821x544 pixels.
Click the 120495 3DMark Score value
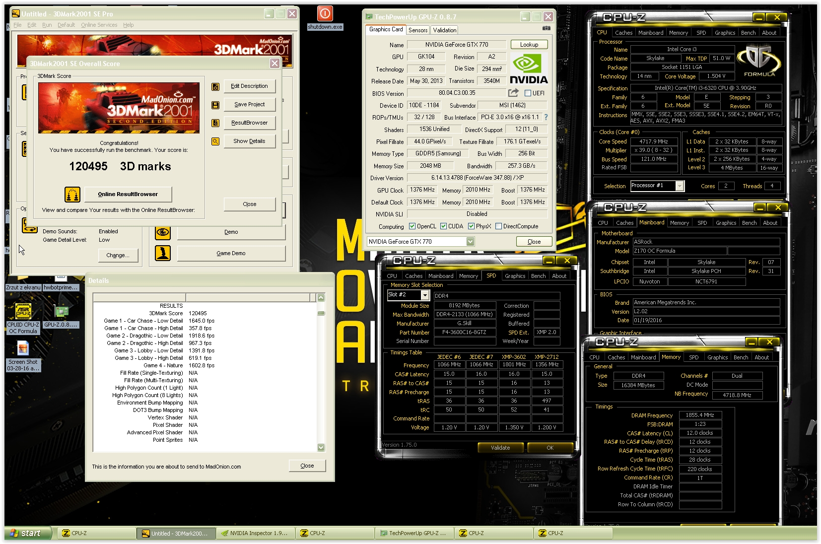198,313
